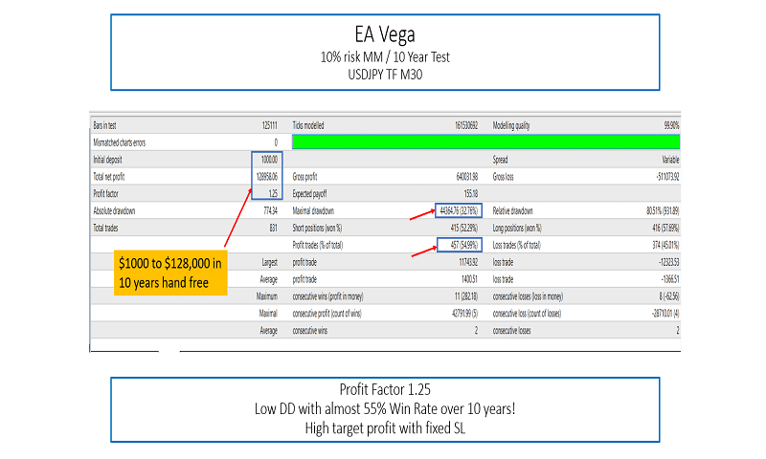This screenshot has width=766, height=459.
Task: Select the 'Loss trades (% of total)' label
Action: (x=517, y=245)
